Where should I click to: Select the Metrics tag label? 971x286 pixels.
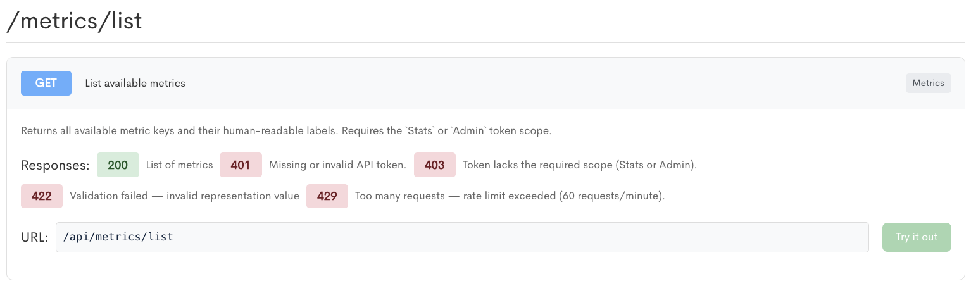928,83
